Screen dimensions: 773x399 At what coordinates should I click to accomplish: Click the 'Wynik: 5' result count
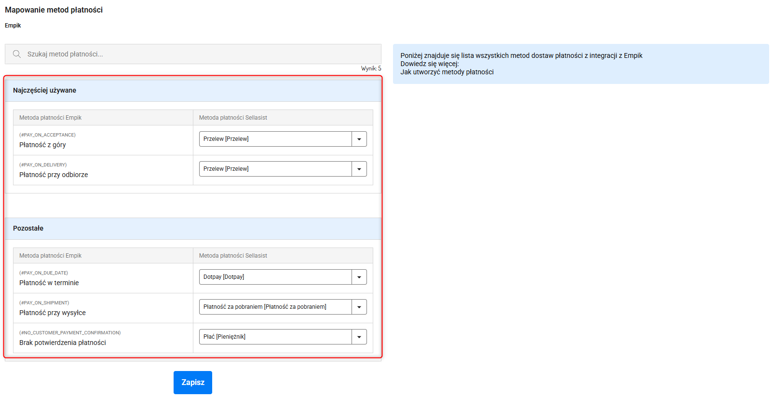371,69
